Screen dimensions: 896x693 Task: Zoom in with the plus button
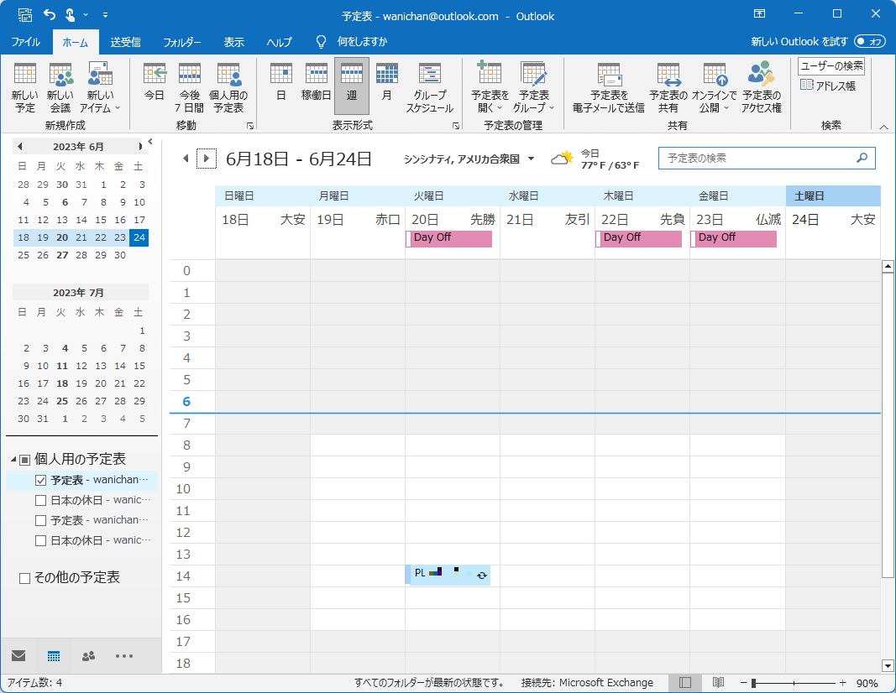843,683
